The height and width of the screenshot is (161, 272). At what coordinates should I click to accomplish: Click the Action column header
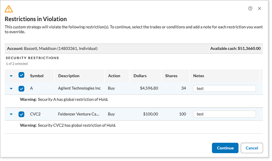[114, 76]
